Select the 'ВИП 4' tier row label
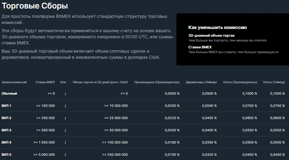Screen dimensions: 289x160 tap(6, 142)
